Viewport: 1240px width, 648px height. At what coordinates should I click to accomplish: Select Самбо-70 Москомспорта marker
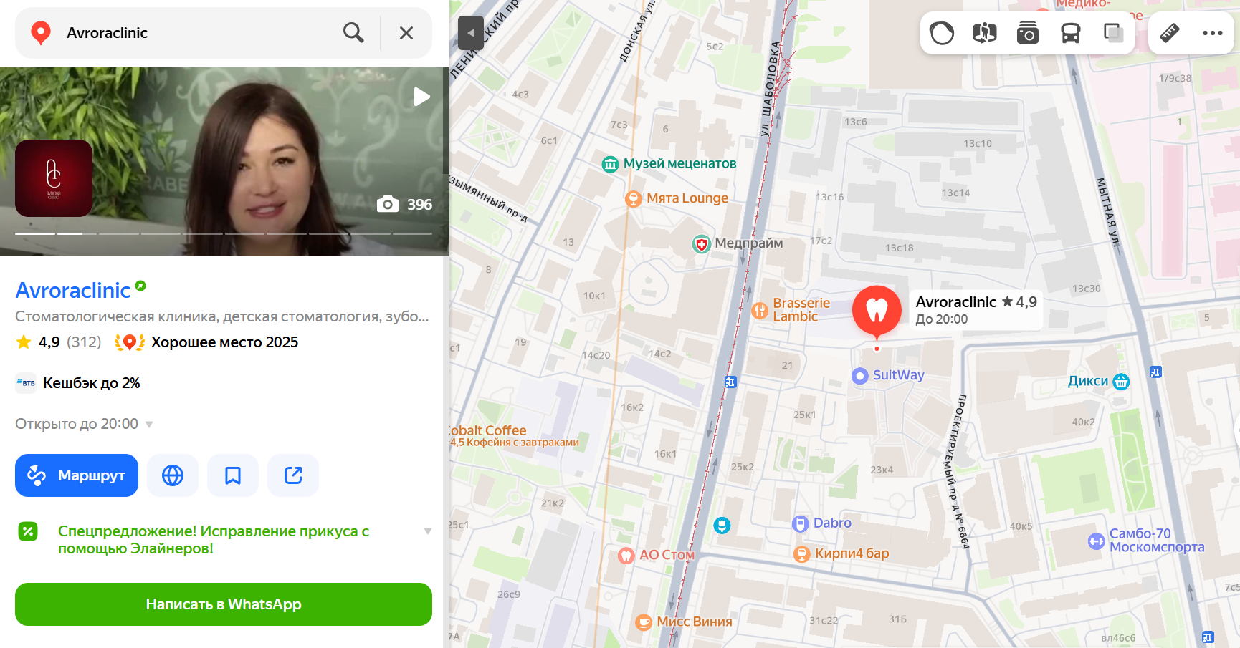click(x=1146, y=541)
